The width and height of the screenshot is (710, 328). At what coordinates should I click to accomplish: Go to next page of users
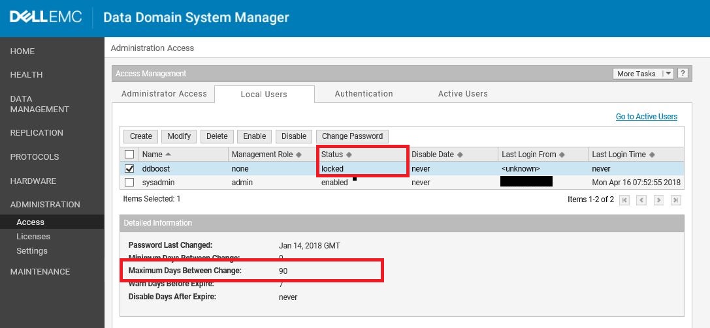pyautogui.click(x=659, y=200)
